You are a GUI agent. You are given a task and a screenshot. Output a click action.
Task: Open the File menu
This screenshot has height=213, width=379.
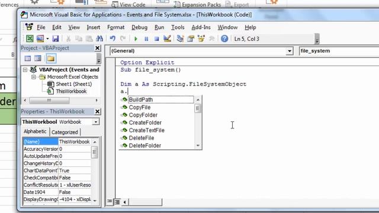41,27
